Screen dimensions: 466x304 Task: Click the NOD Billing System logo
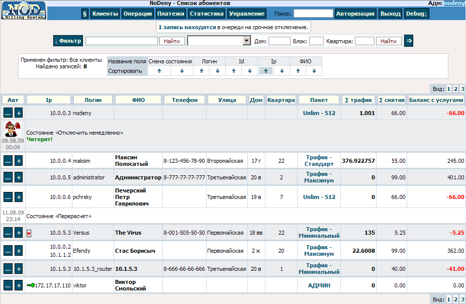coord(24,11)
